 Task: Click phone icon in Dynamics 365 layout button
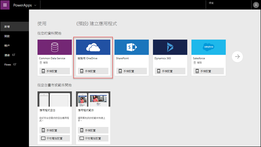tap(158, 71)
